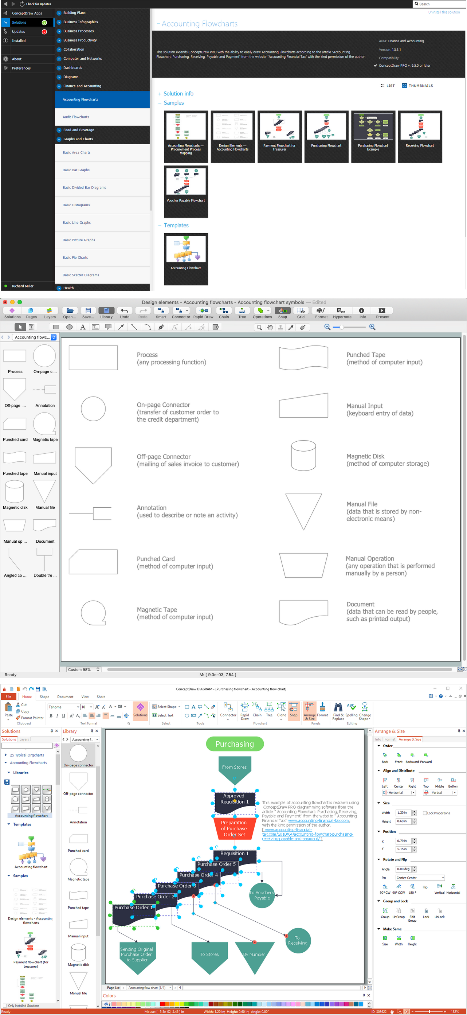Viewport: 467px width, 1015px height.
Task: Open the File menu tab
Action: (x=8, y=696)
